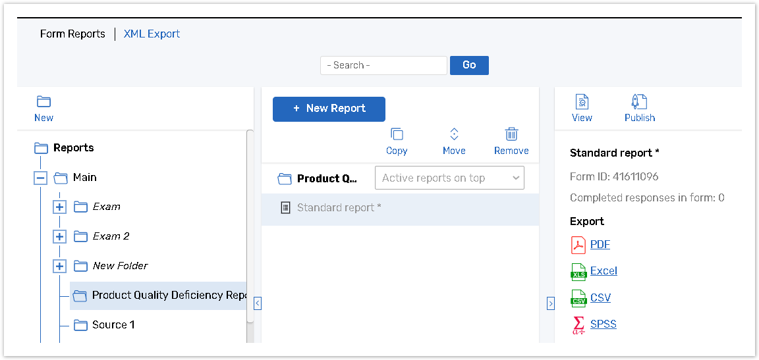Click the Move report icon
The image size is (759, 360).
point(454,134)
